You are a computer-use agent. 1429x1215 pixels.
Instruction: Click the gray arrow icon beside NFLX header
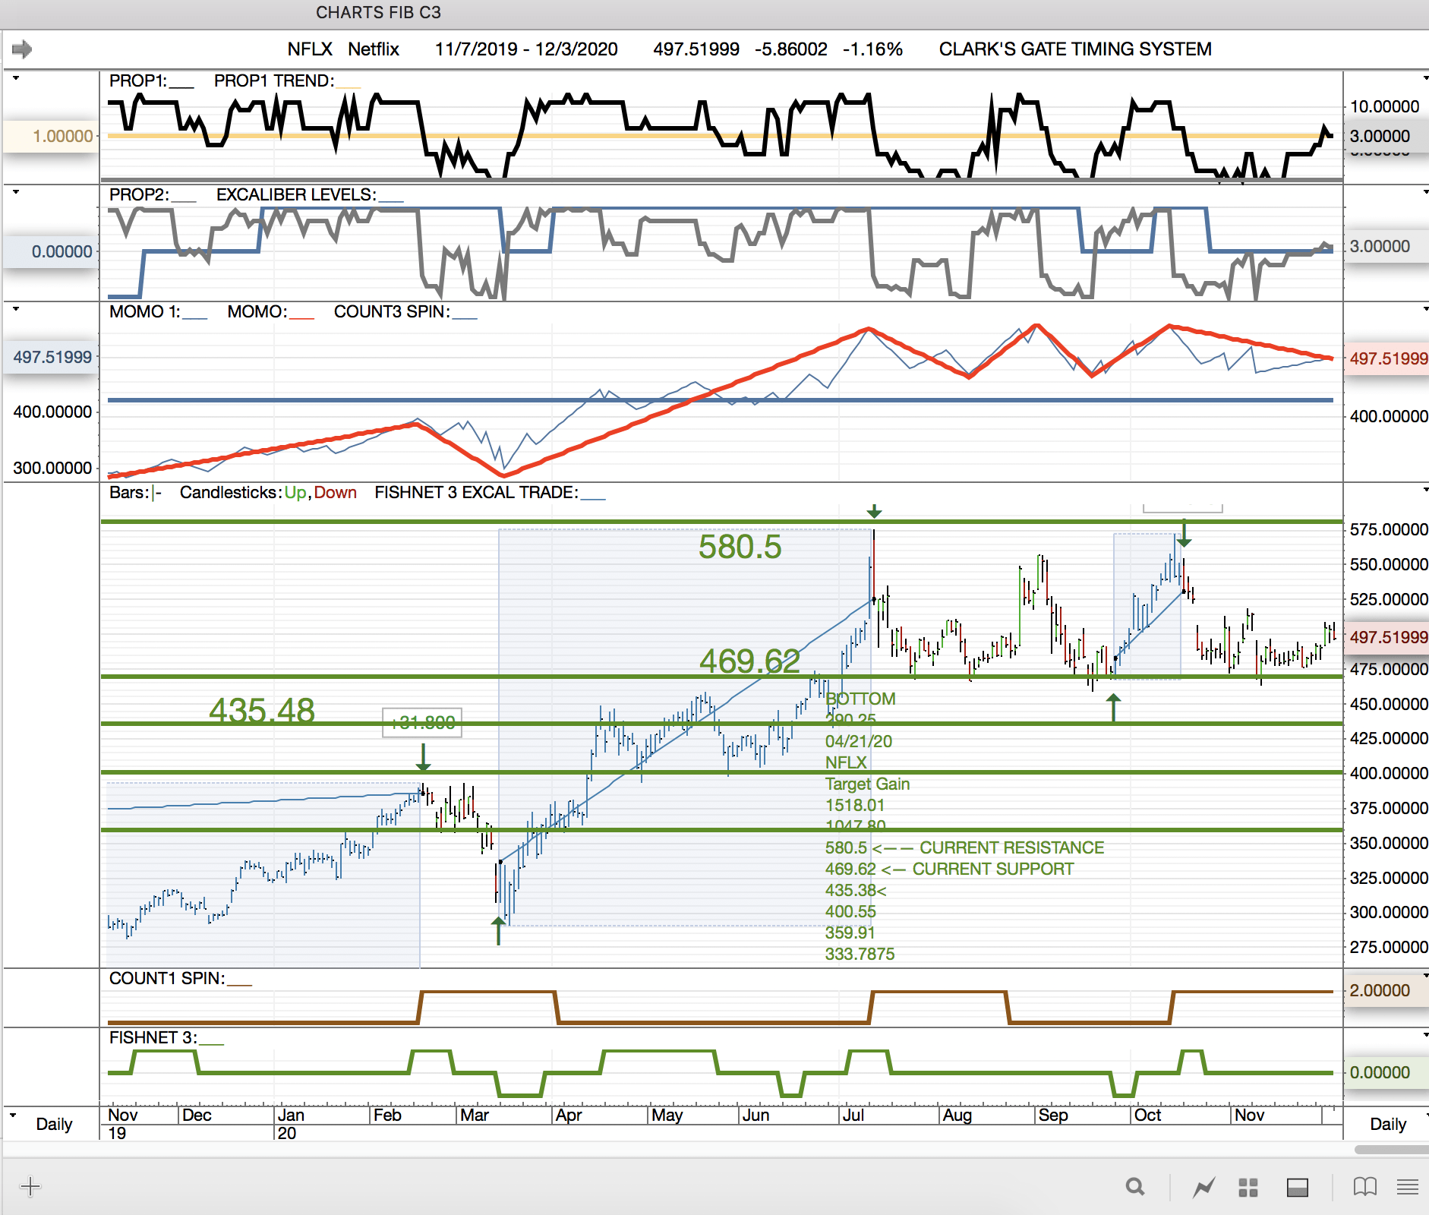pyautogui.click(x=22, y=49)
